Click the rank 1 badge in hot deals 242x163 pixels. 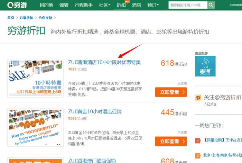[x=198, y=141]
